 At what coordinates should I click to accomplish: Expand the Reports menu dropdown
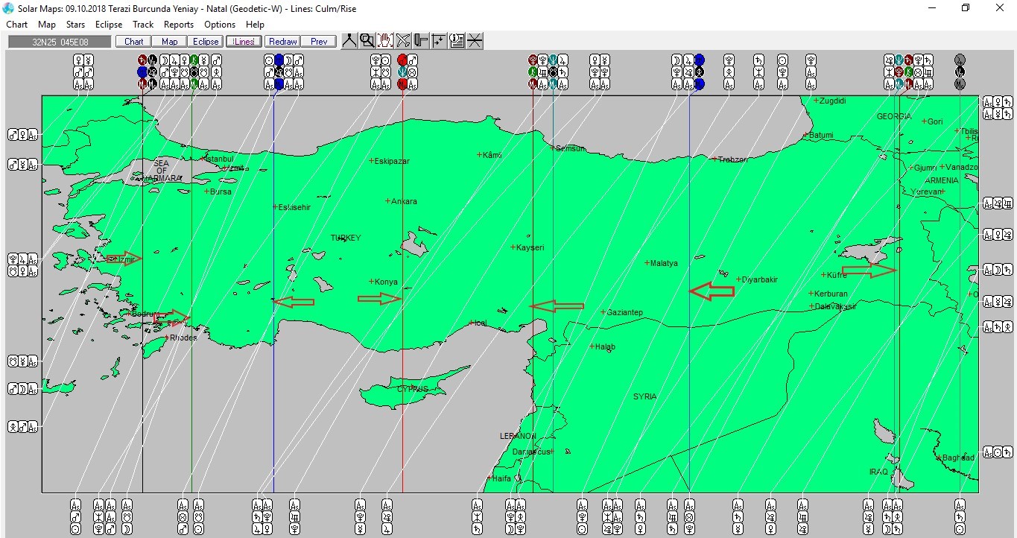pyautogui.click(x=179, y=25)
